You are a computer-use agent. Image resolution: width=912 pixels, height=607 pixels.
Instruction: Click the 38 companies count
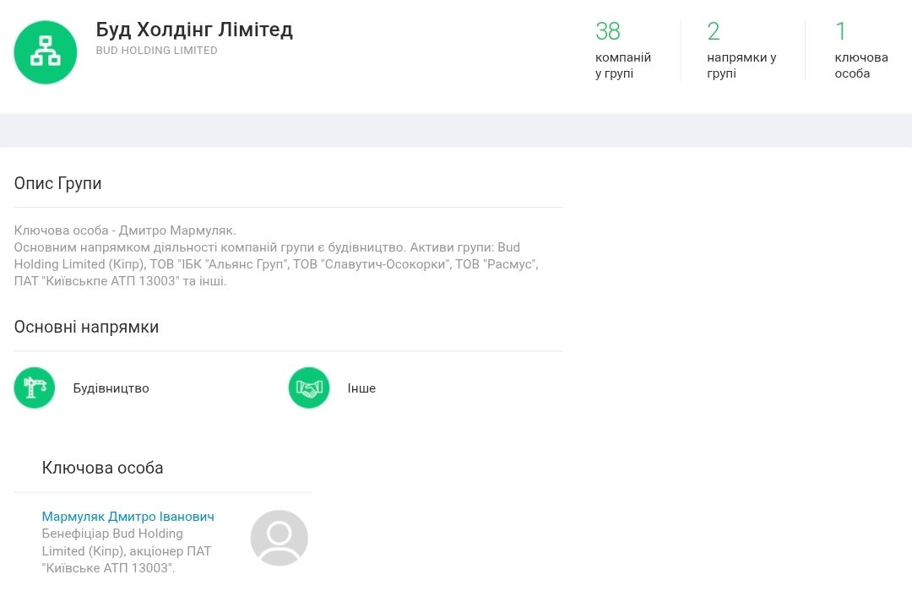pos(607,31)
